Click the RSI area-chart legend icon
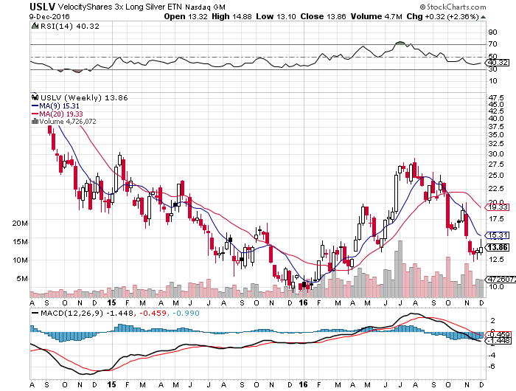Viewport: 516px width, 391px height. 35,26
